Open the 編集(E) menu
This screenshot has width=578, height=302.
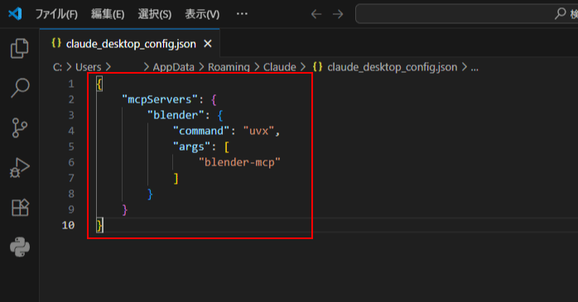tap(108, 14)
